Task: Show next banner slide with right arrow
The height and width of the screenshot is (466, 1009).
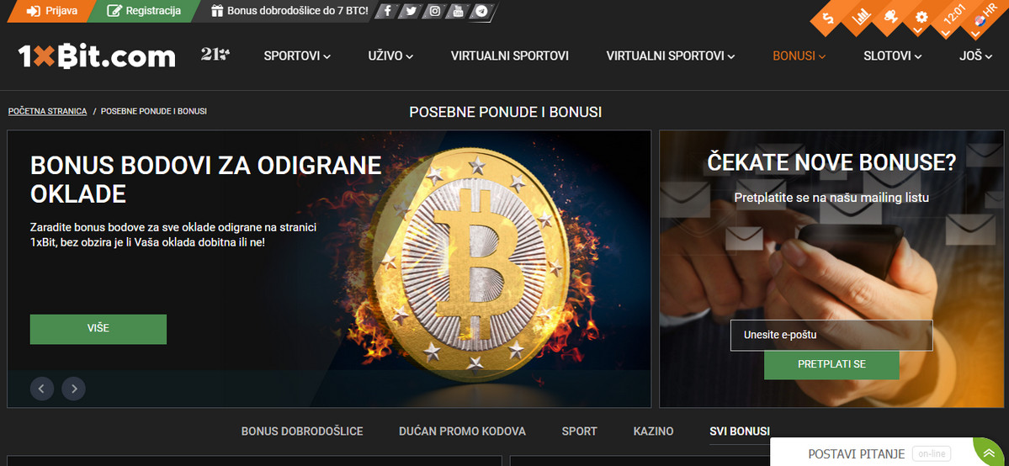Action: (73, 388)
